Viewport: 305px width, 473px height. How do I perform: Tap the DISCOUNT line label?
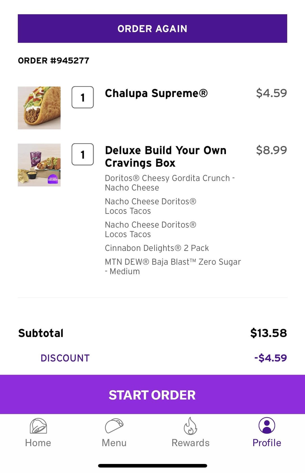pyautogui.click(x=65, y=358)
